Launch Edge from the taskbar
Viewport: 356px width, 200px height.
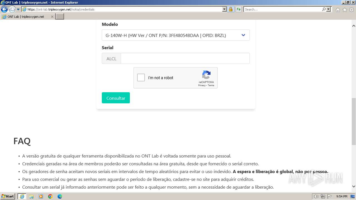60,196
